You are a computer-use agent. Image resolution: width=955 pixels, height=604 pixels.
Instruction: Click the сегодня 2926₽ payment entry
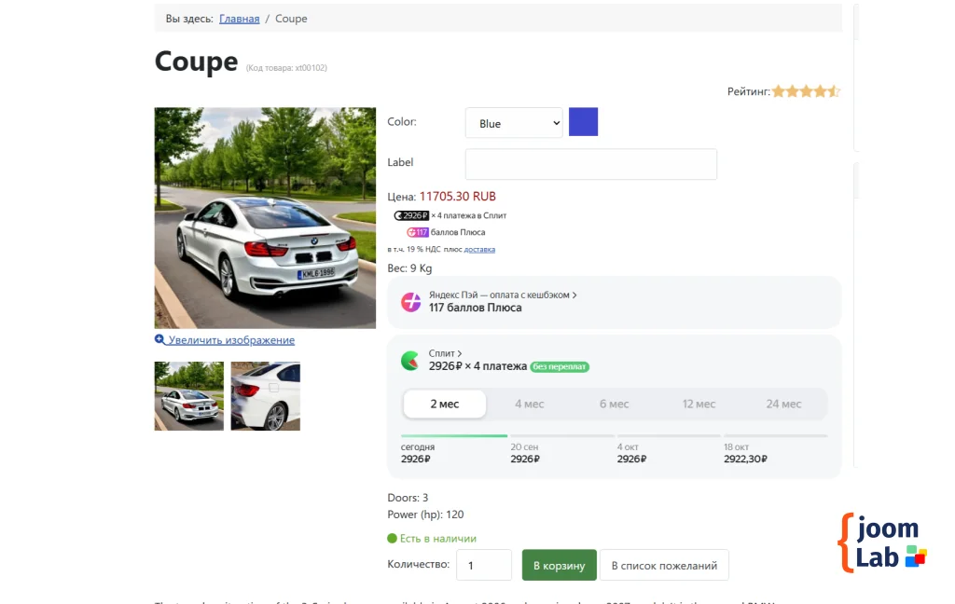click(x=418, y=453)
